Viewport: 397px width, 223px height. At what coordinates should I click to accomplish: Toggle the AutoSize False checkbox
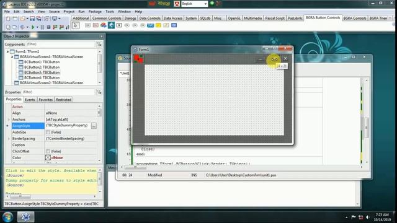click(x=48, y=132)
